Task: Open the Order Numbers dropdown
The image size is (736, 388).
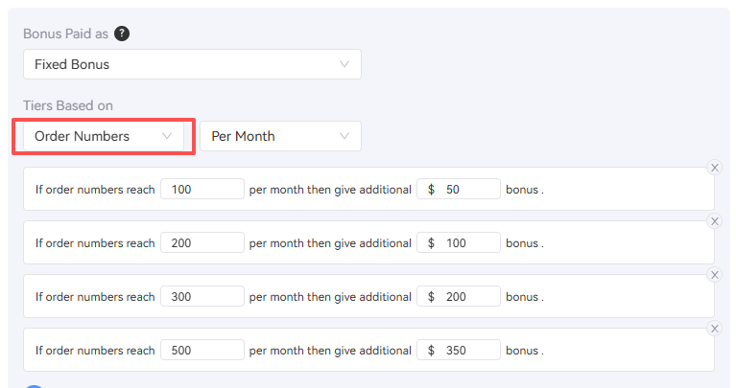Action: (104, 136)
